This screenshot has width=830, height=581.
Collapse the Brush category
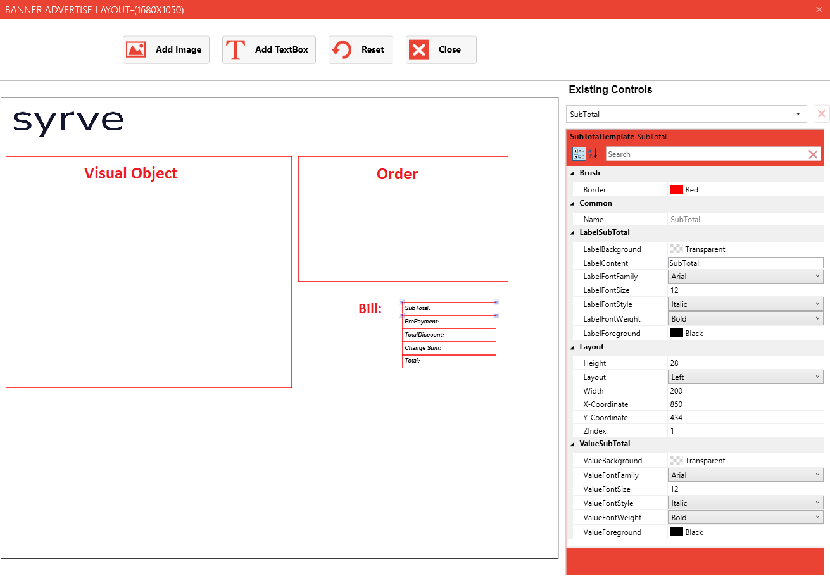click(x=573, y=173)
